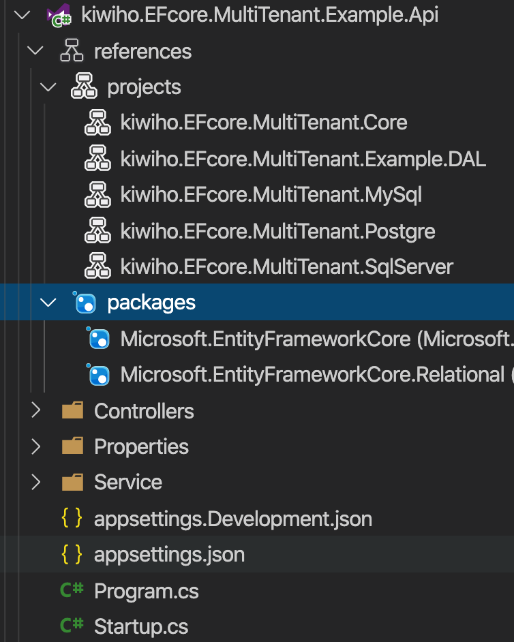Open the appsettings.json file
Screen dimensions: 514x642
click(x=169, y=554)
